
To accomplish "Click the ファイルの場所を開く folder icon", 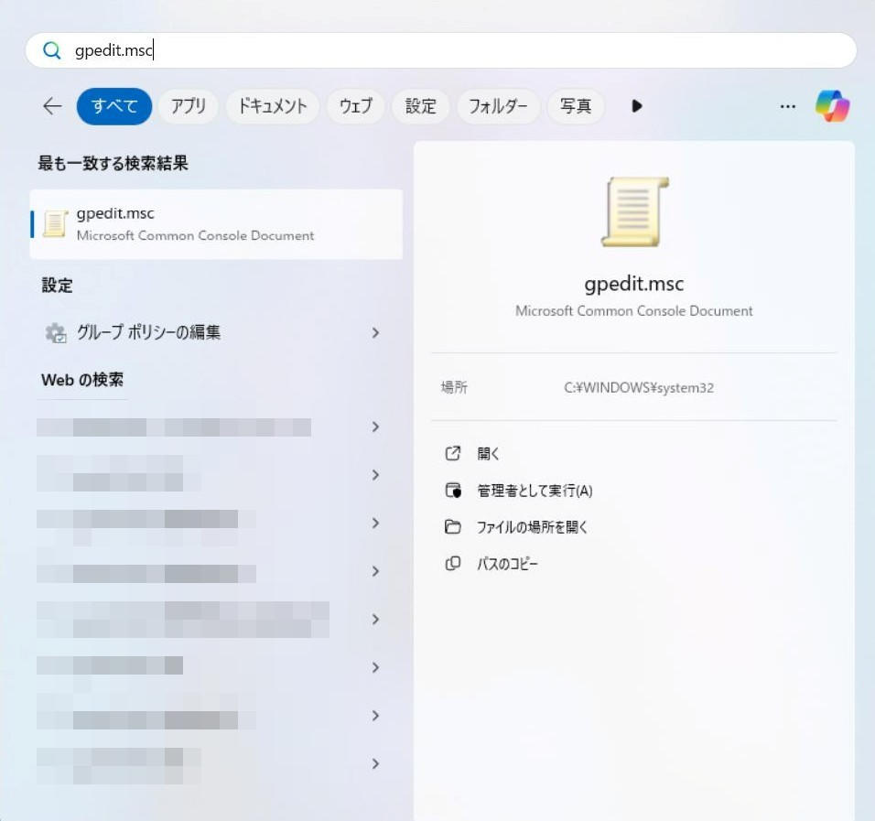I will (x=452, y=527).
